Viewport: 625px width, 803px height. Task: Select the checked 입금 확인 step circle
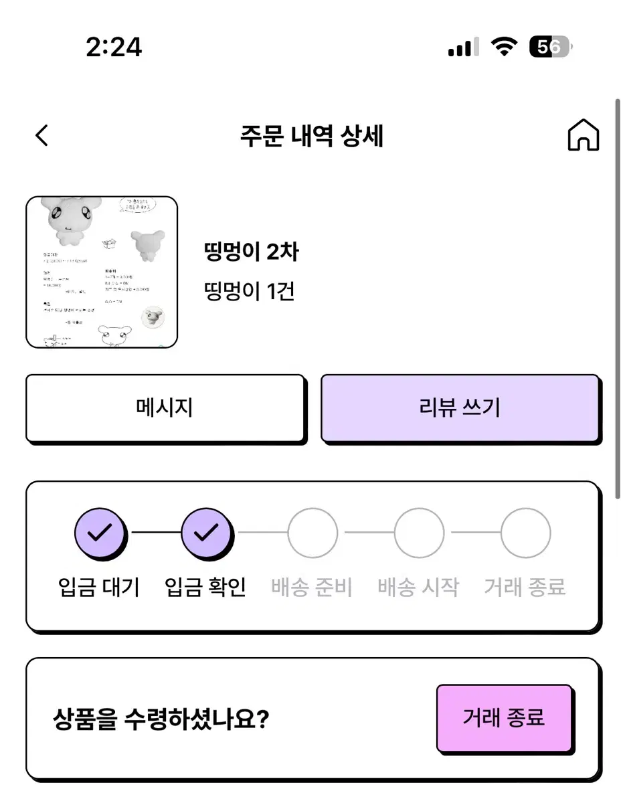(x=206, y=533)
